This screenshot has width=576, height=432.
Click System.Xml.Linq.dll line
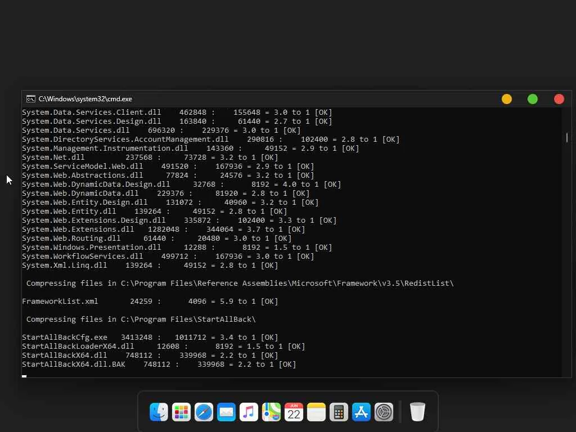click(x=150, y=265)
